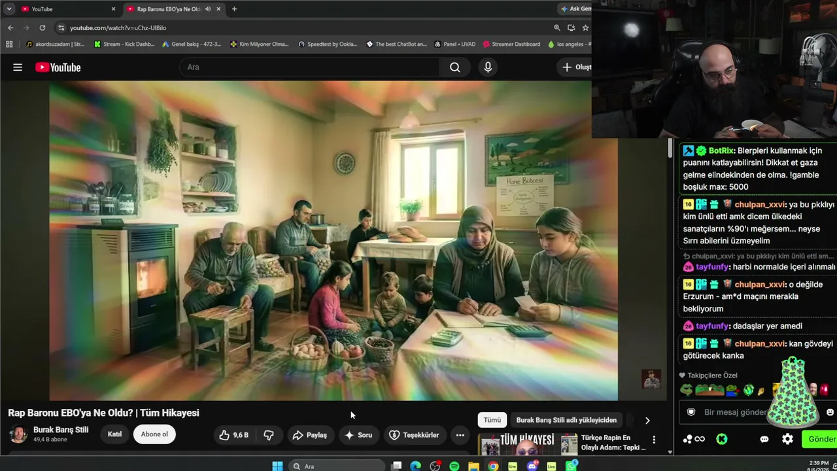Launch Spotify from the taskbar
Screen dimensions: 837x471
(454, 466)
